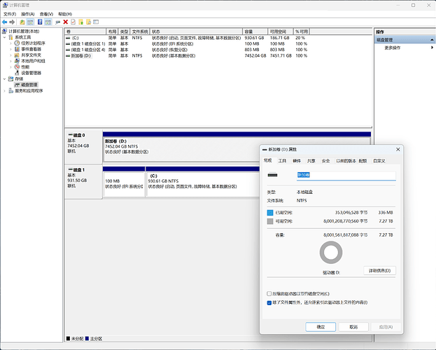
Task: Open the 操作(A) menu
Action: click(27, 14)
